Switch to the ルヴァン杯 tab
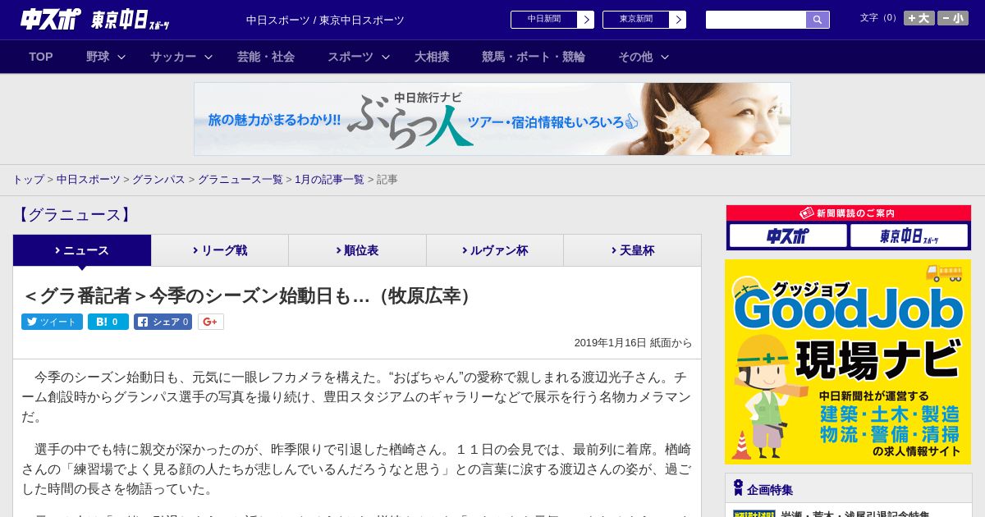The image size is (985, 517). (495, 250)
